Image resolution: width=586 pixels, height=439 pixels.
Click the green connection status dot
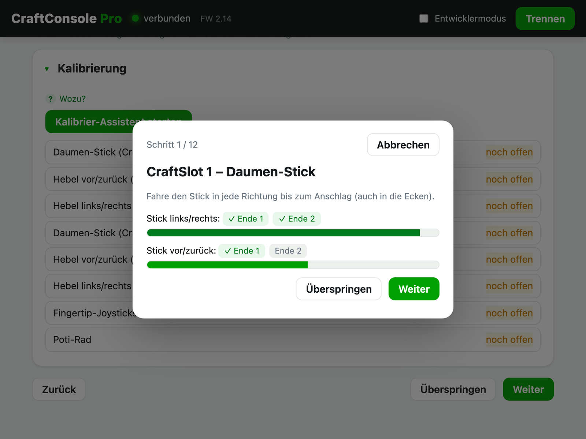click(135, 18)
